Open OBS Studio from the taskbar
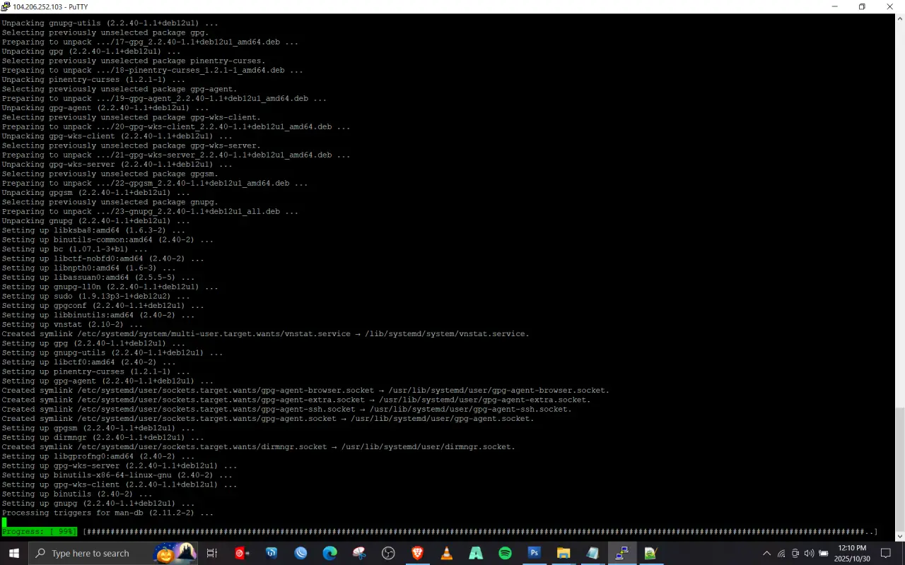Viewport: 905px width, 565px height. coord(388,553)
